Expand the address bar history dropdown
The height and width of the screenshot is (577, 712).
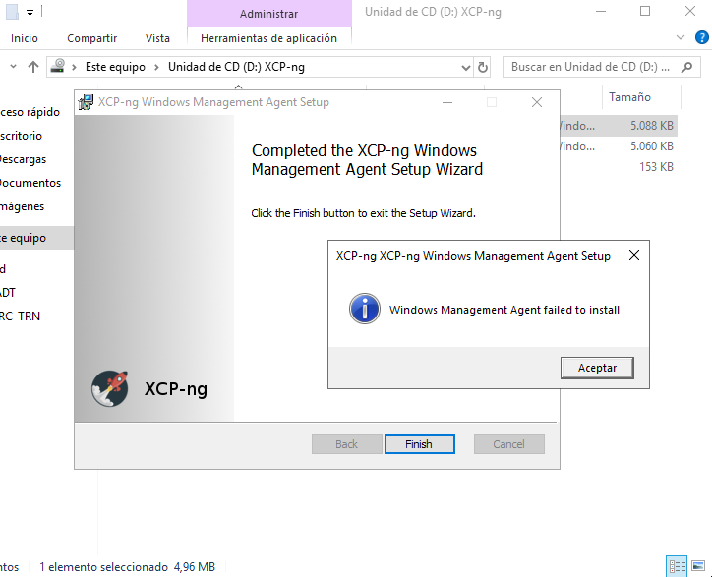pyautogui.click(x=465, y=68)
